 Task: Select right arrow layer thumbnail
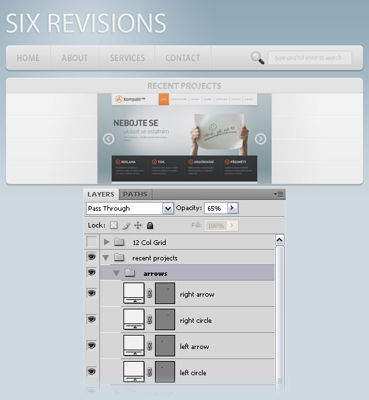[x=134, y=293]
